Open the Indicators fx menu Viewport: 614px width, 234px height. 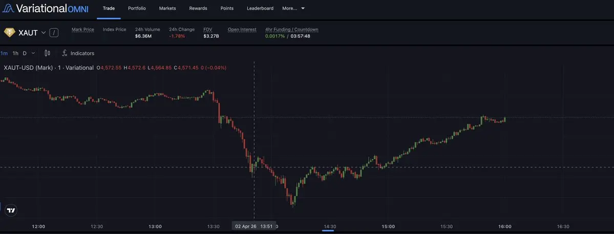click(x=78, y=53)
